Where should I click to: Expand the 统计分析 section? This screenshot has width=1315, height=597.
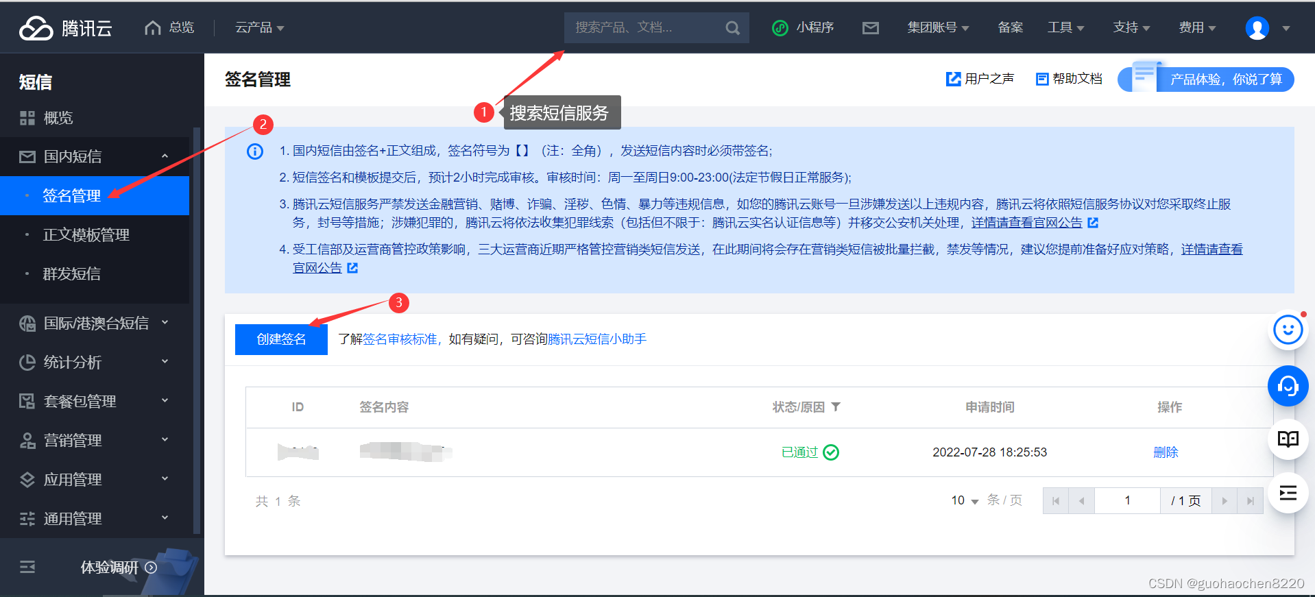(x=165, y=361)
